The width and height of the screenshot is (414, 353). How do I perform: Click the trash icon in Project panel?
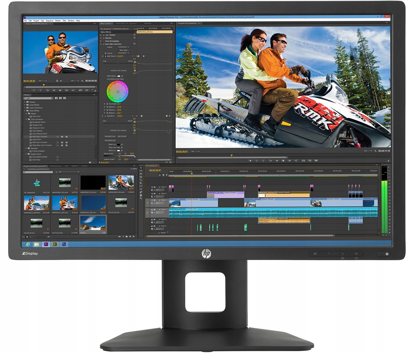134,237
